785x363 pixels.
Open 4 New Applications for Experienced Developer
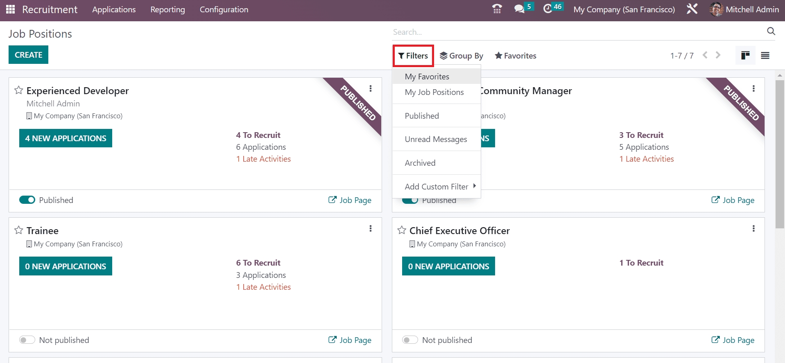click(66, 138)
